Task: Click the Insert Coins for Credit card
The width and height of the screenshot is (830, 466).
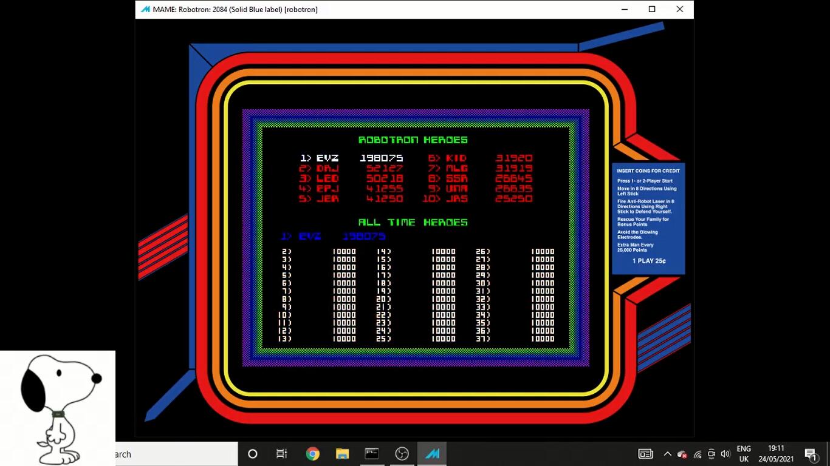Action: 648,218
